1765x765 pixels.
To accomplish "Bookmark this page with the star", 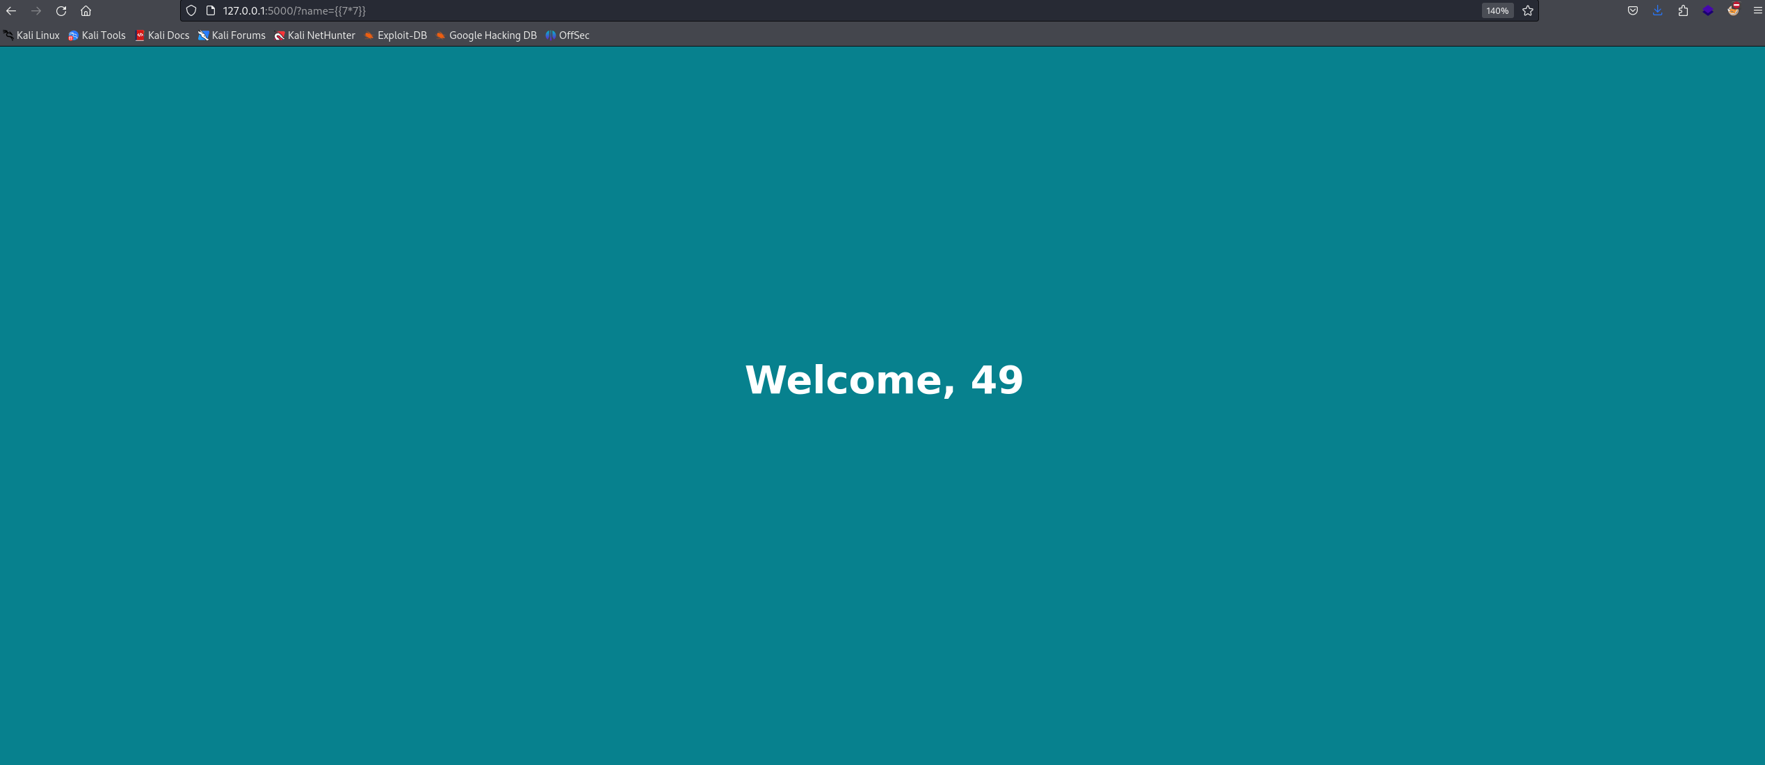I will [x=1528, y=11].
